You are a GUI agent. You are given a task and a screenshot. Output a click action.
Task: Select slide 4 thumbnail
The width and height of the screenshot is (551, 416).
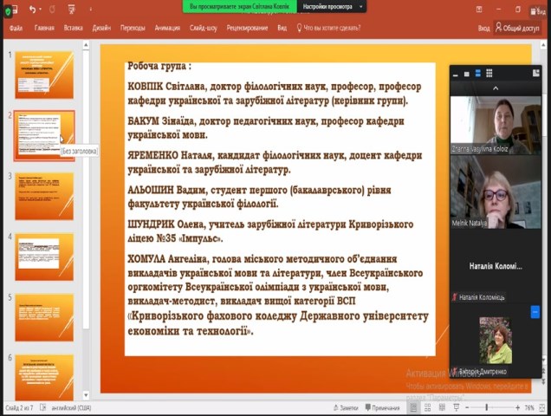(44, 257)
